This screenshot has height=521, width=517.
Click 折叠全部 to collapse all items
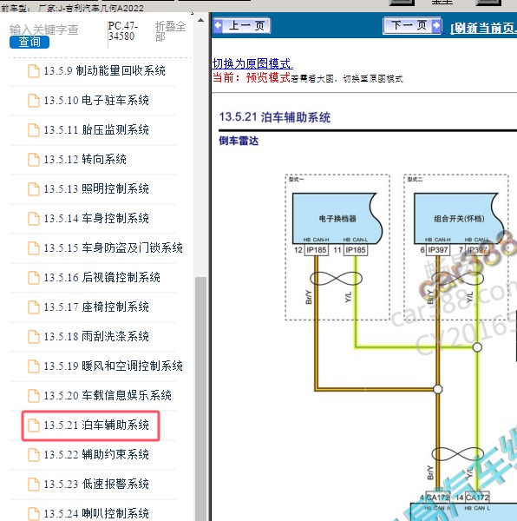[x=170, y=31]
